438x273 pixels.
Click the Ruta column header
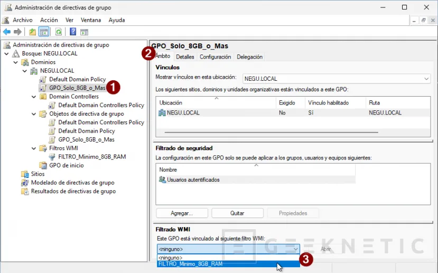pos(398,102)
